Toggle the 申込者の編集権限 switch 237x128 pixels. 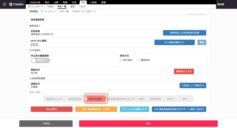41,60
